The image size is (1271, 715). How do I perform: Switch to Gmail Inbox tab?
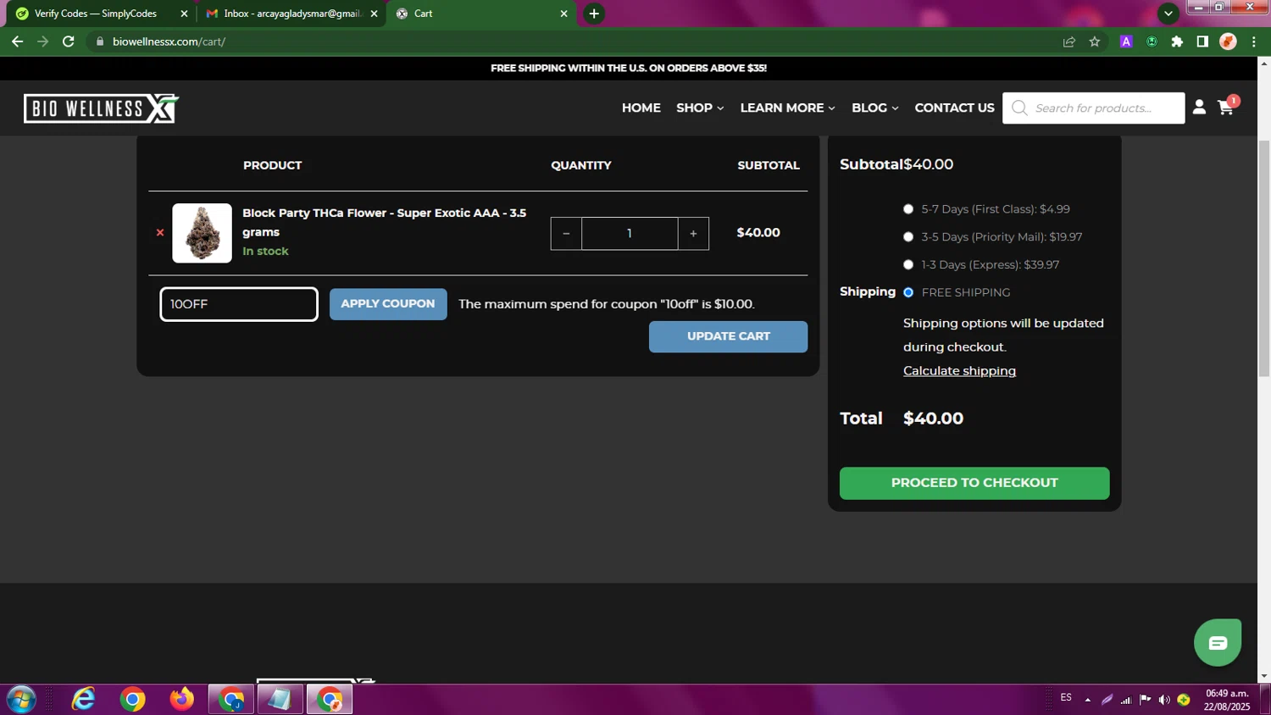(x=291, y=14)
